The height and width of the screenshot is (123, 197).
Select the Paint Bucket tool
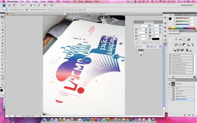2,53
